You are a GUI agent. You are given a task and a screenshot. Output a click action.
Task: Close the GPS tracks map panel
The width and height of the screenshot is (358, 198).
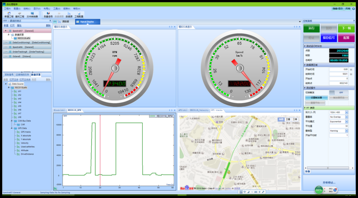(x=299, y=110)
